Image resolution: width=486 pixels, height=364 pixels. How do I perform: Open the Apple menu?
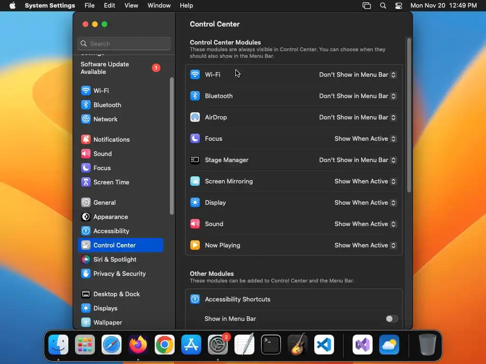tap(12, 6)
